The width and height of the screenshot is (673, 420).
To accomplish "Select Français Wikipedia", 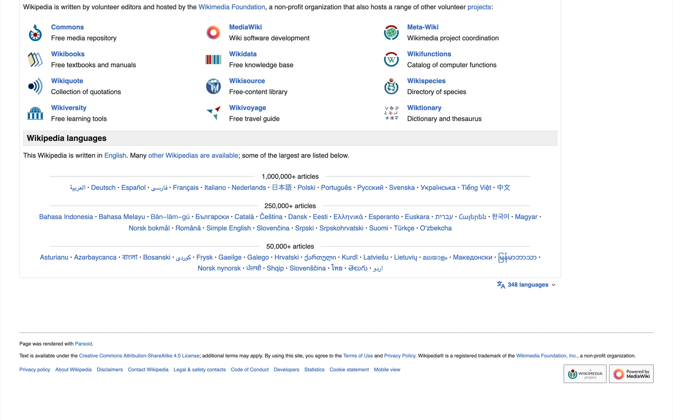I will pyautogui.click(x=185, y=187).
